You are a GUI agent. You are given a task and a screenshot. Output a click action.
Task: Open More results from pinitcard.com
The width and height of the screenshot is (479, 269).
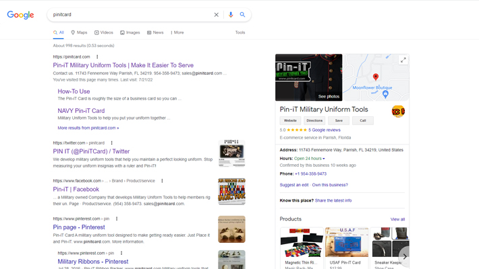pos(88,128)
